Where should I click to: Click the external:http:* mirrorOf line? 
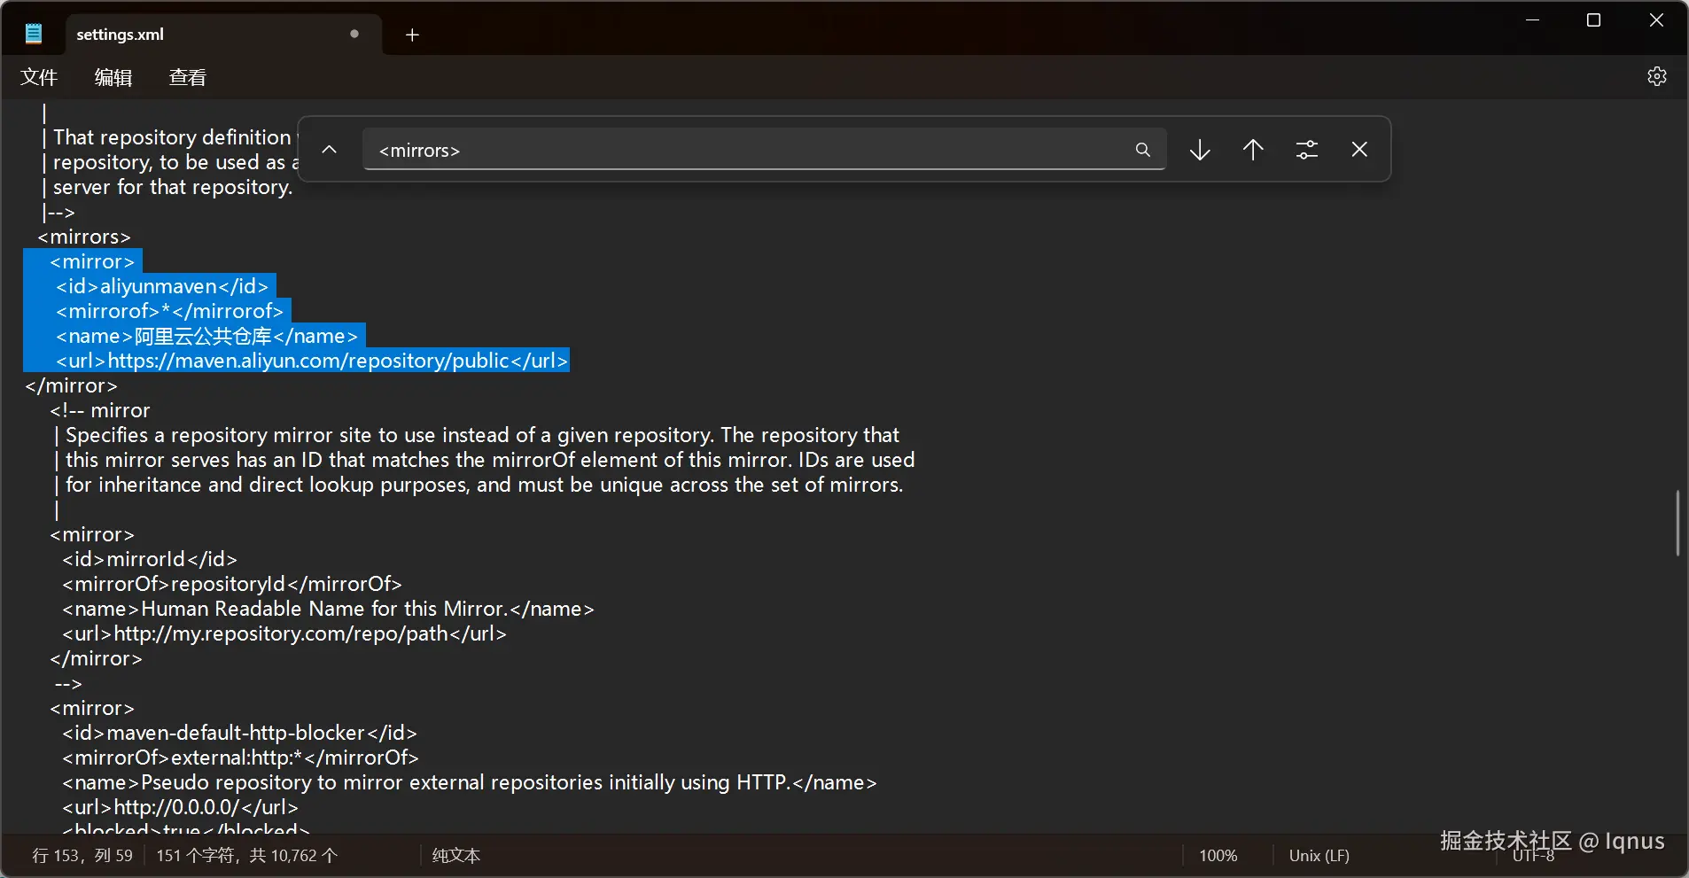point(240,758)
